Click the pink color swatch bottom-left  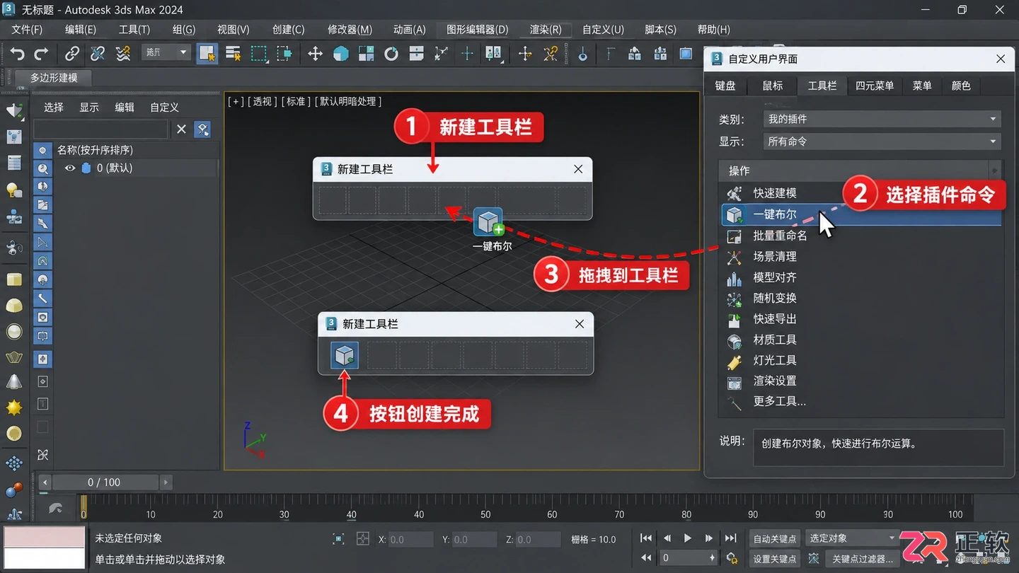(44, 536)
